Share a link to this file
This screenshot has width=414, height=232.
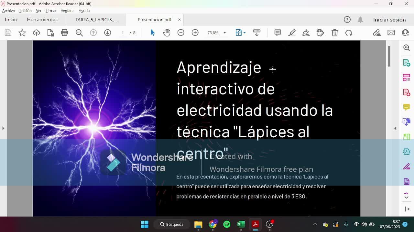[376, 33]
